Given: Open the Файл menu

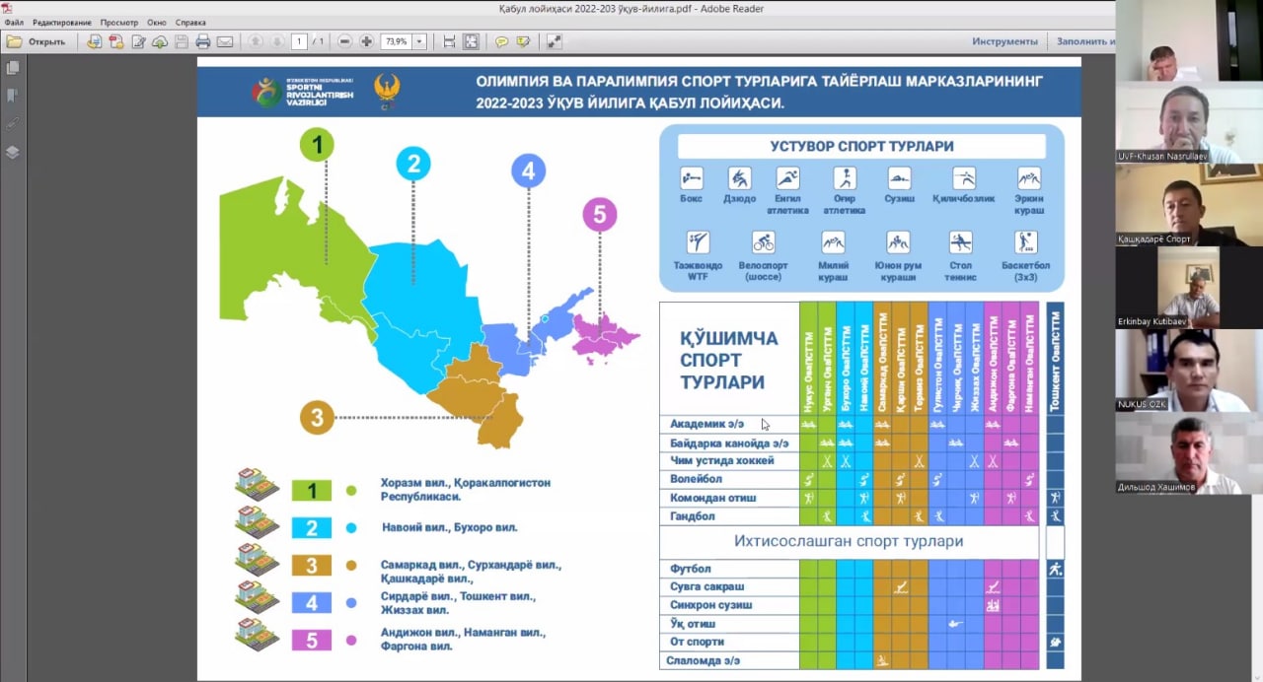Looking at the screenshot, I should (x=14, y=22).
